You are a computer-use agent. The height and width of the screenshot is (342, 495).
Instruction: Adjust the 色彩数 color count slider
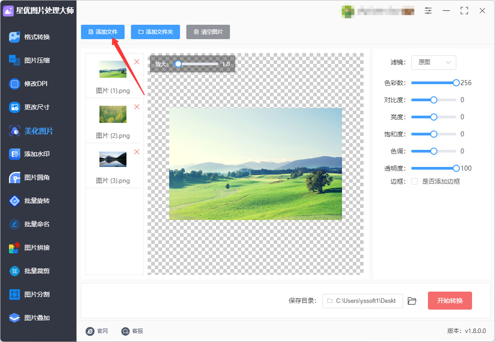coord(434,83)
